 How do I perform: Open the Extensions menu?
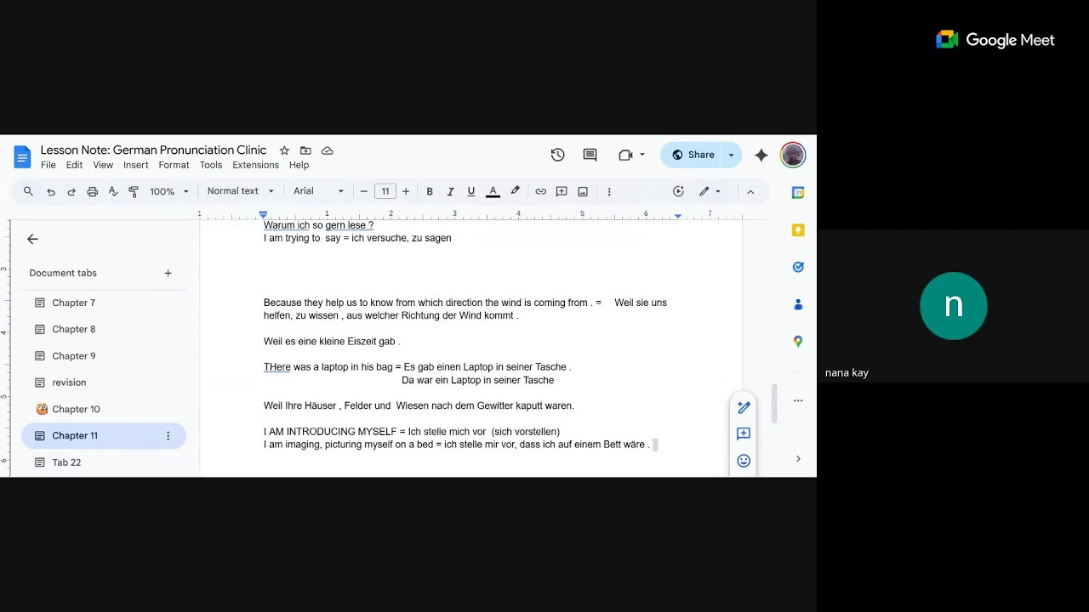tap(255, 165)
